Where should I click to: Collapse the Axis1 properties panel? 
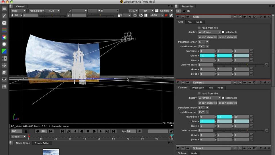pyautogui.click(x=178, y=17)
